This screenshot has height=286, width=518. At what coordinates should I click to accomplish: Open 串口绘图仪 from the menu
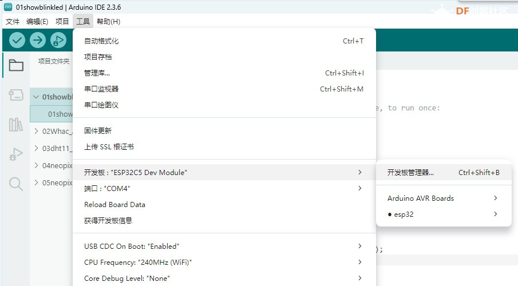pyautogui.click(x=224, y=105)
